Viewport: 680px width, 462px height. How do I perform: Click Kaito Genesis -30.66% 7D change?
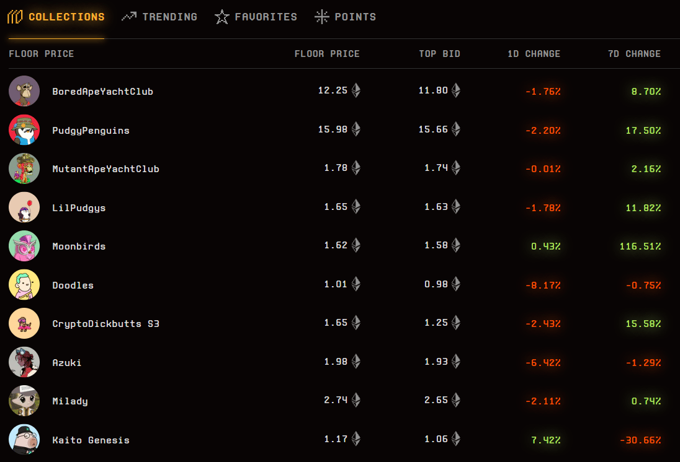[640, 440]
